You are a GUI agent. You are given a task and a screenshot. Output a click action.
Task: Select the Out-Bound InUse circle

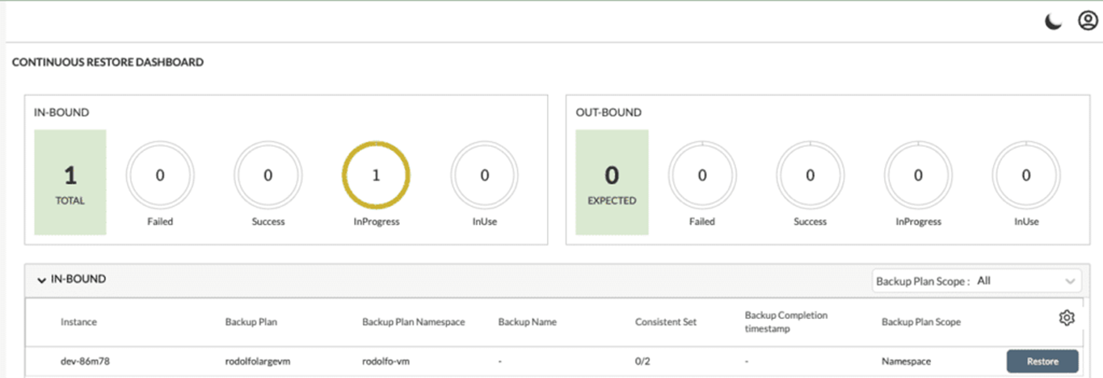[1026, 175]
